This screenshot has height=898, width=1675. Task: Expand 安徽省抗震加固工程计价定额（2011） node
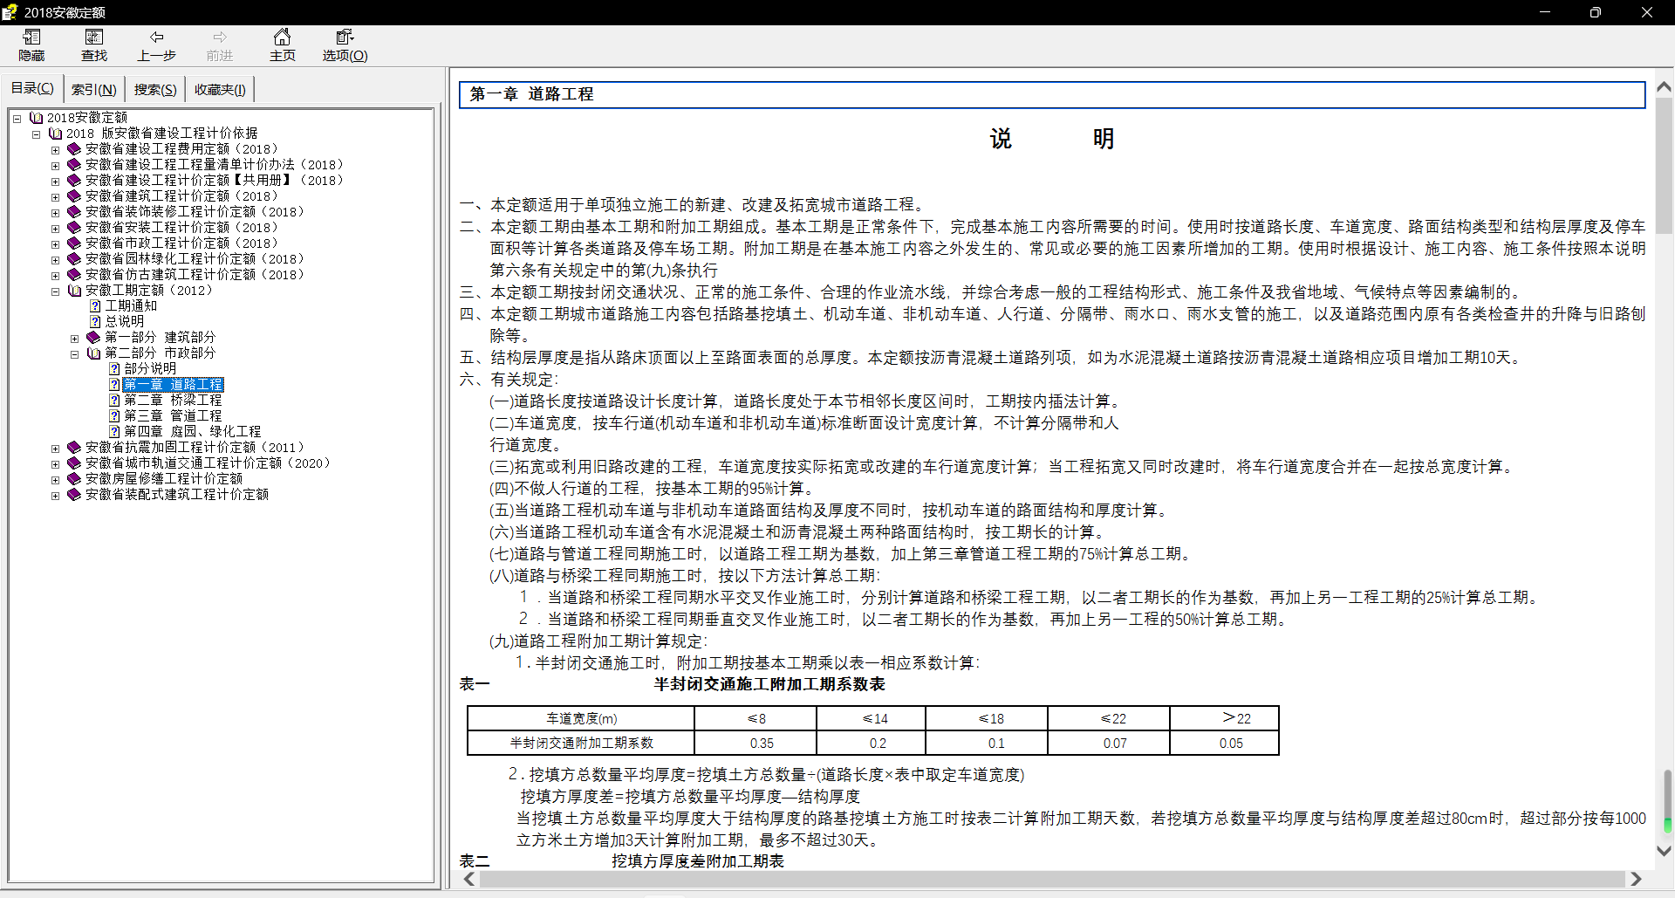pos(55,448)
